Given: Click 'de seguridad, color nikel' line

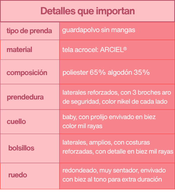Looking at the screenshot, I should (x=115, y=102).
